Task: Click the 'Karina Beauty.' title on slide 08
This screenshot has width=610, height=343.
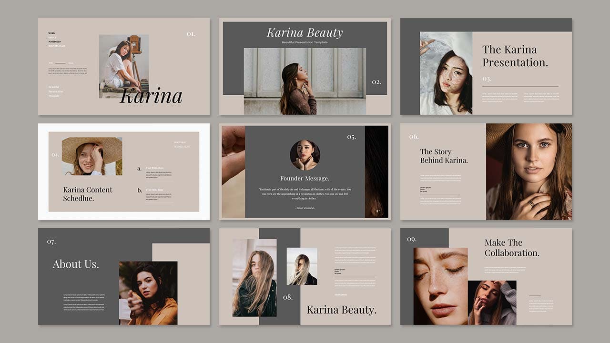Action: (x=341, y=310)
